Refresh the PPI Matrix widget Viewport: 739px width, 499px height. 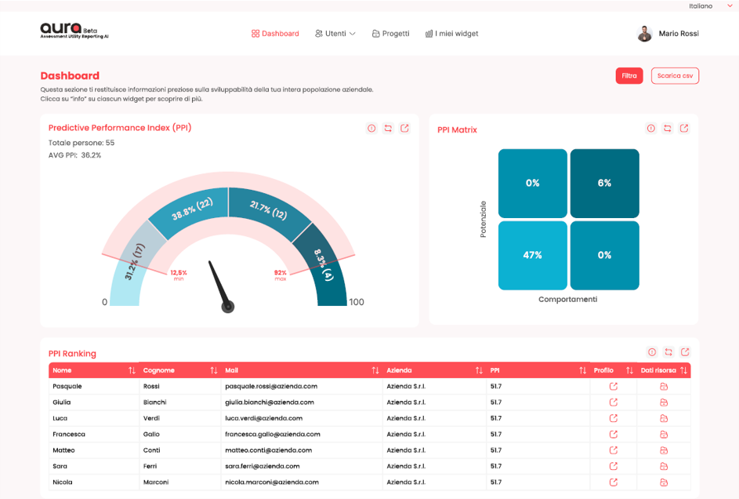point(668,129)
